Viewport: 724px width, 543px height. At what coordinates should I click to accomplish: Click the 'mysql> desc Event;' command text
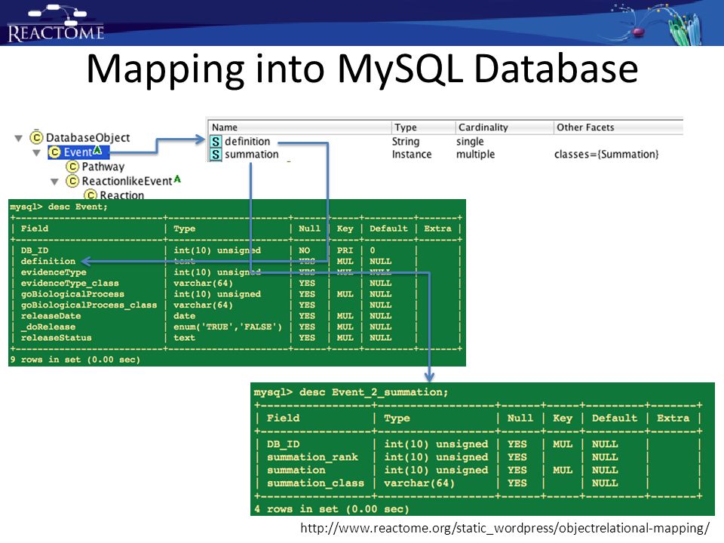[x=59, y=207]
